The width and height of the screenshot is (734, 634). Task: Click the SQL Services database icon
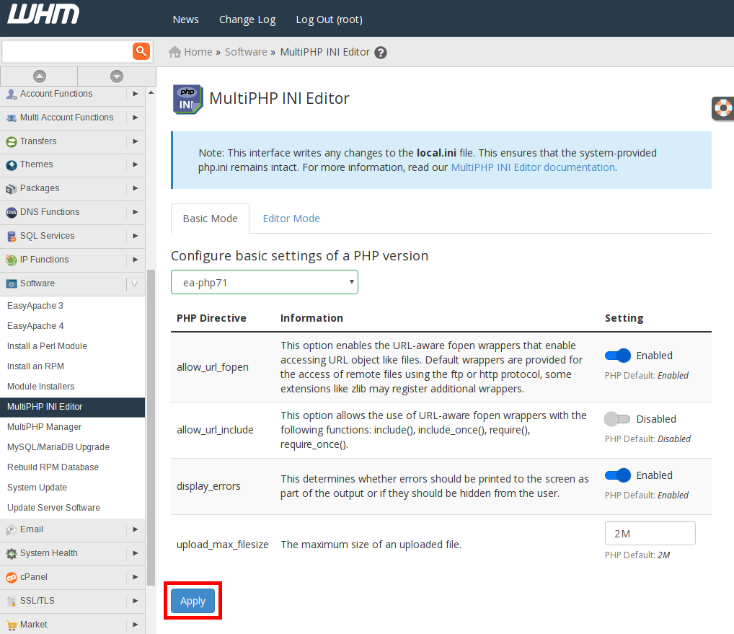(x=12, y=237)
